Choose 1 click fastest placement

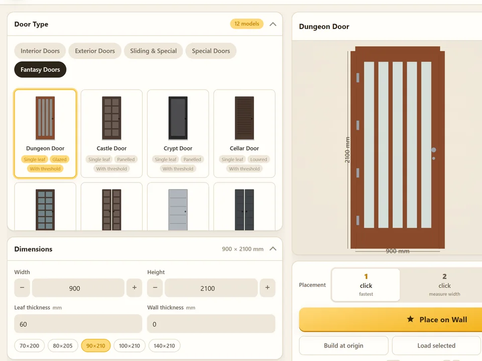(x=366, y=285)
